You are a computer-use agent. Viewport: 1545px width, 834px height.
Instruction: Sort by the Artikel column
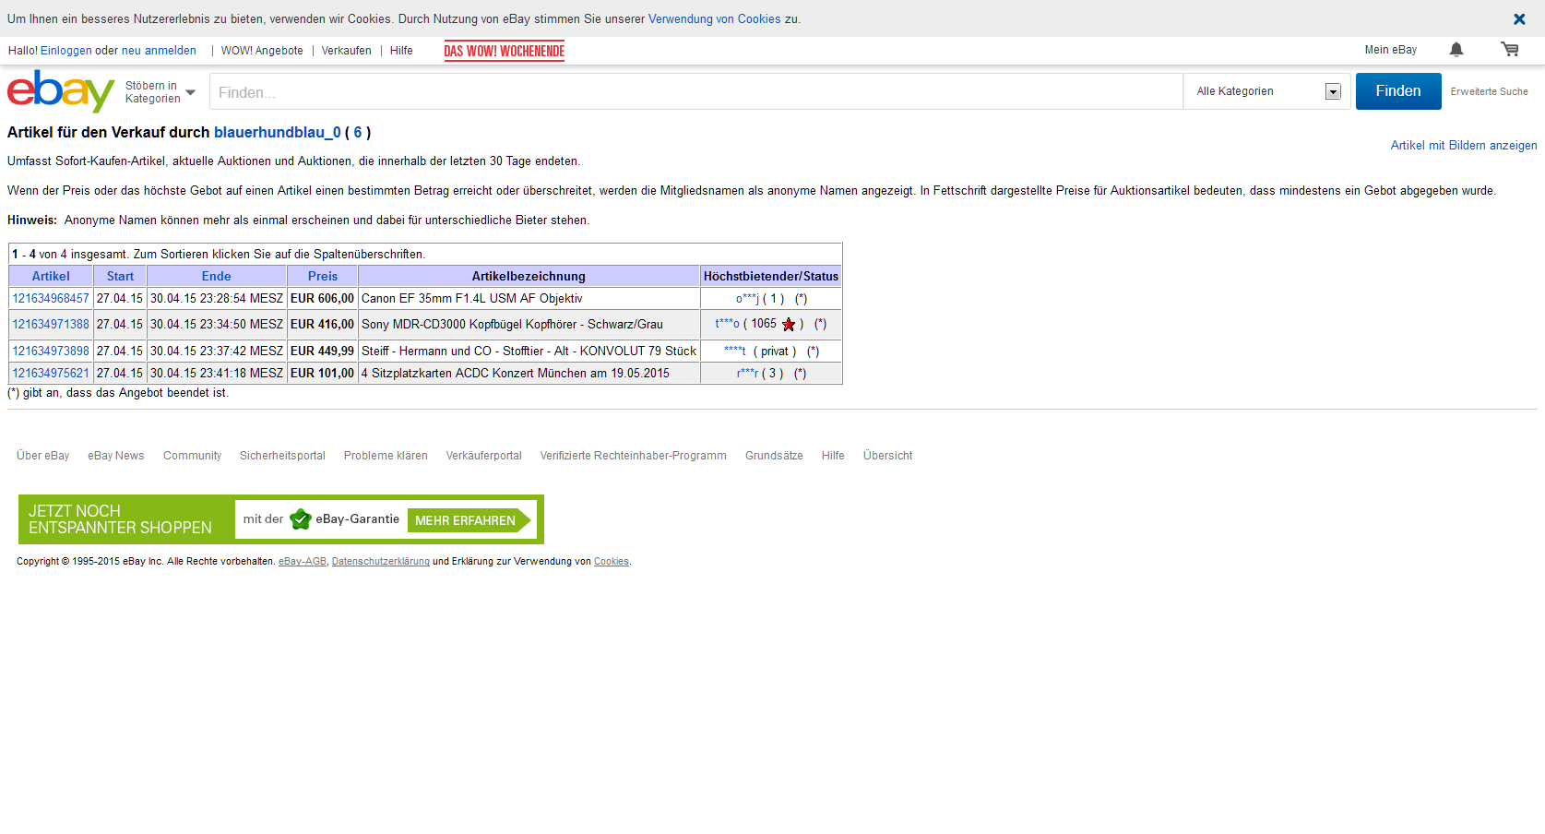[51, 276]
